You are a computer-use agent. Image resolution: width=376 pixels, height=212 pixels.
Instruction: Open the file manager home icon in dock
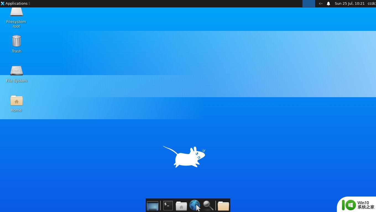pyautogui.click(x=181, y=206)
